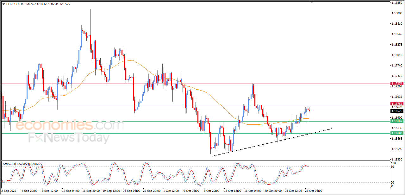Click the OHLC values 1.16597 1.16662 1.16541 1.16575
Image resolution: width=405 pixels, height=195 pixels.
(47, 4)
